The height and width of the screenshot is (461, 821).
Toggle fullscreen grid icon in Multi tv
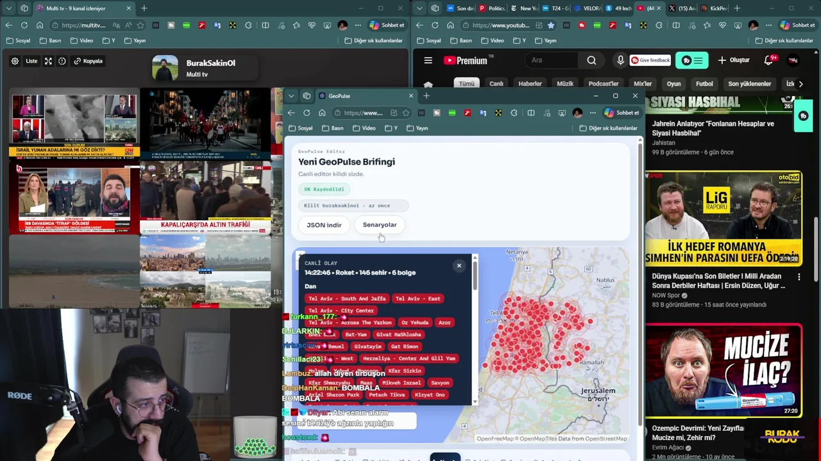point(48,61)
